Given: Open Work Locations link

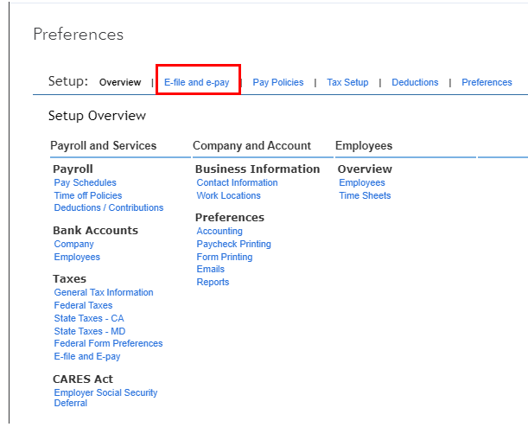Looking at the screenshot, I should (228, 196).
